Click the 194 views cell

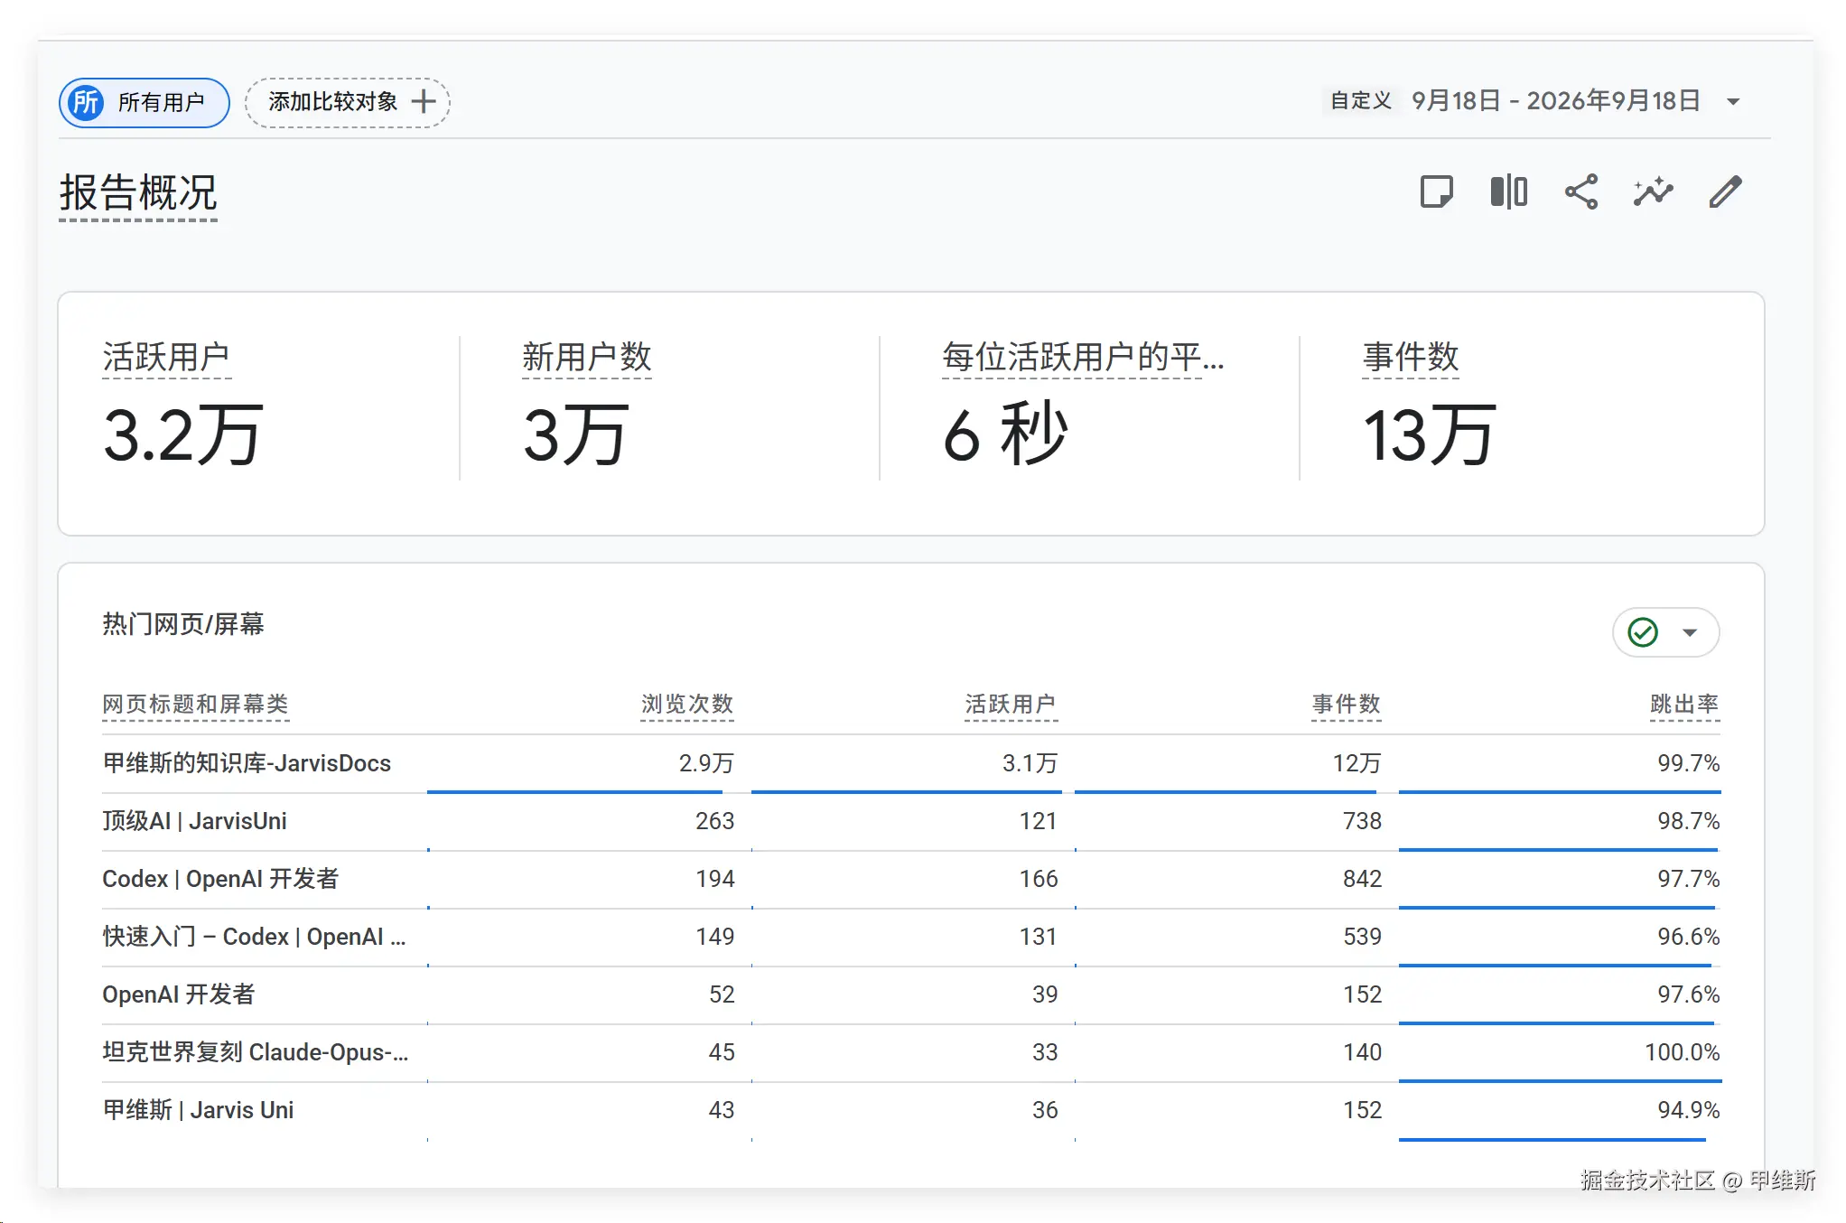(x=714, y=879)
